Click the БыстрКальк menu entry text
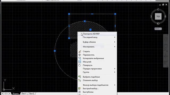Viewport: 170px width, 95px height. pos(88,92)
